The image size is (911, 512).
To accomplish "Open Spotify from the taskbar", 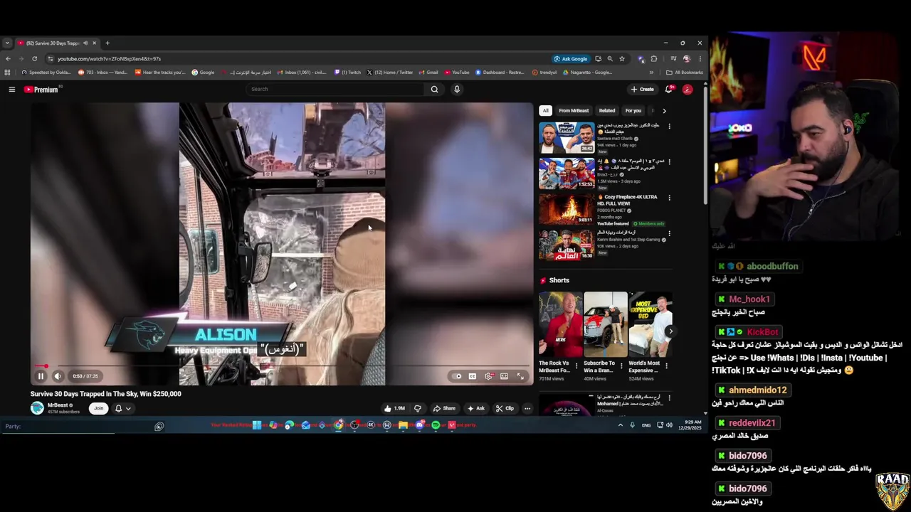I will coord(435,425).
